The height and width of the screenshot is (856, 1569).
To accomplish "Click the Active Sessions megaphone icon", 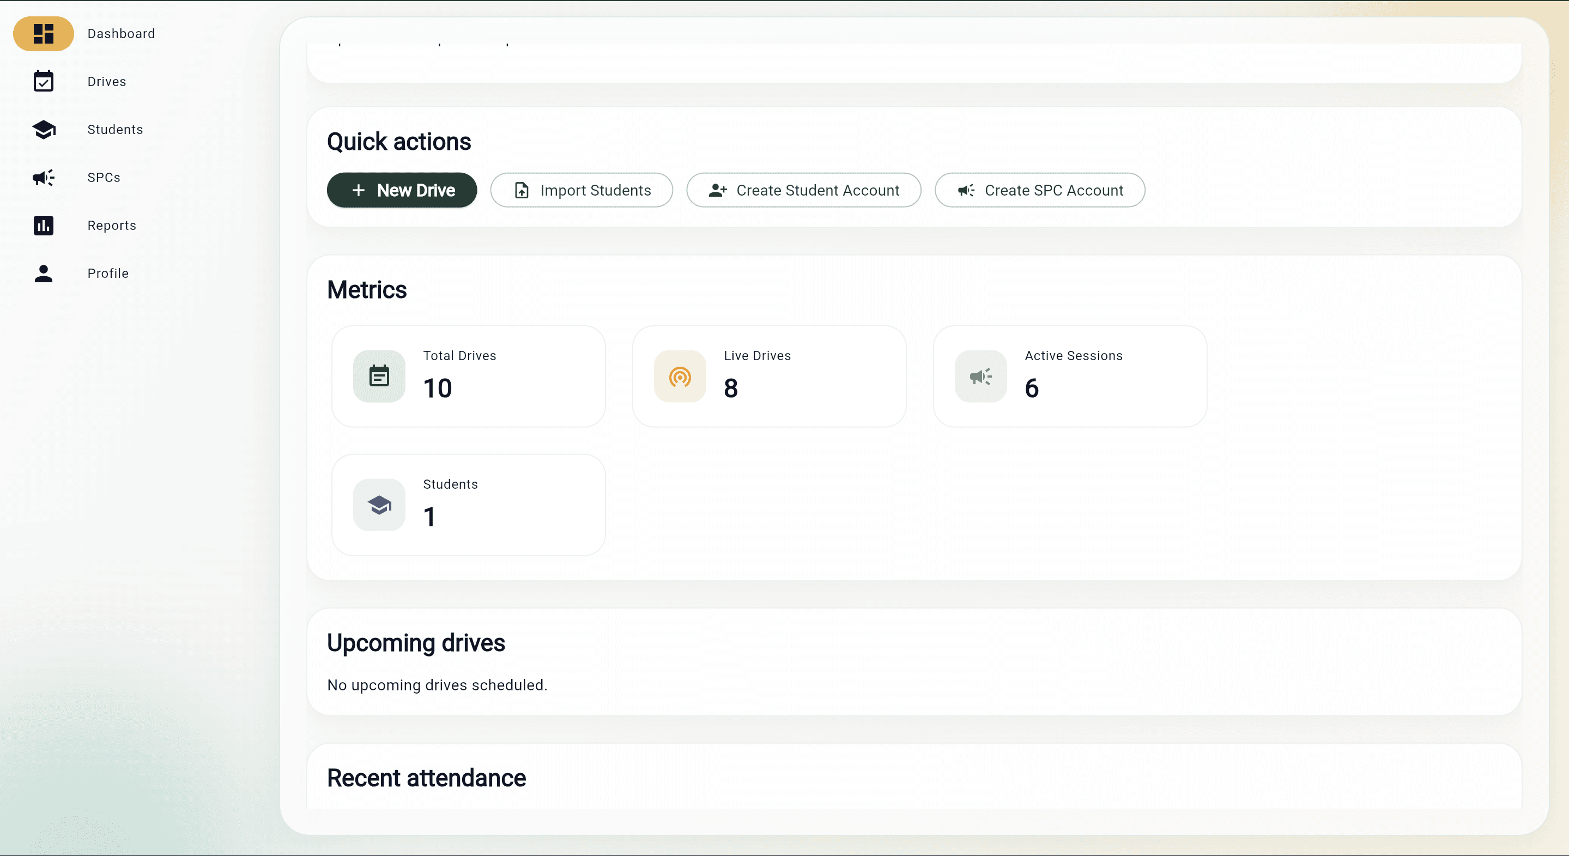I will pos(980,377).
